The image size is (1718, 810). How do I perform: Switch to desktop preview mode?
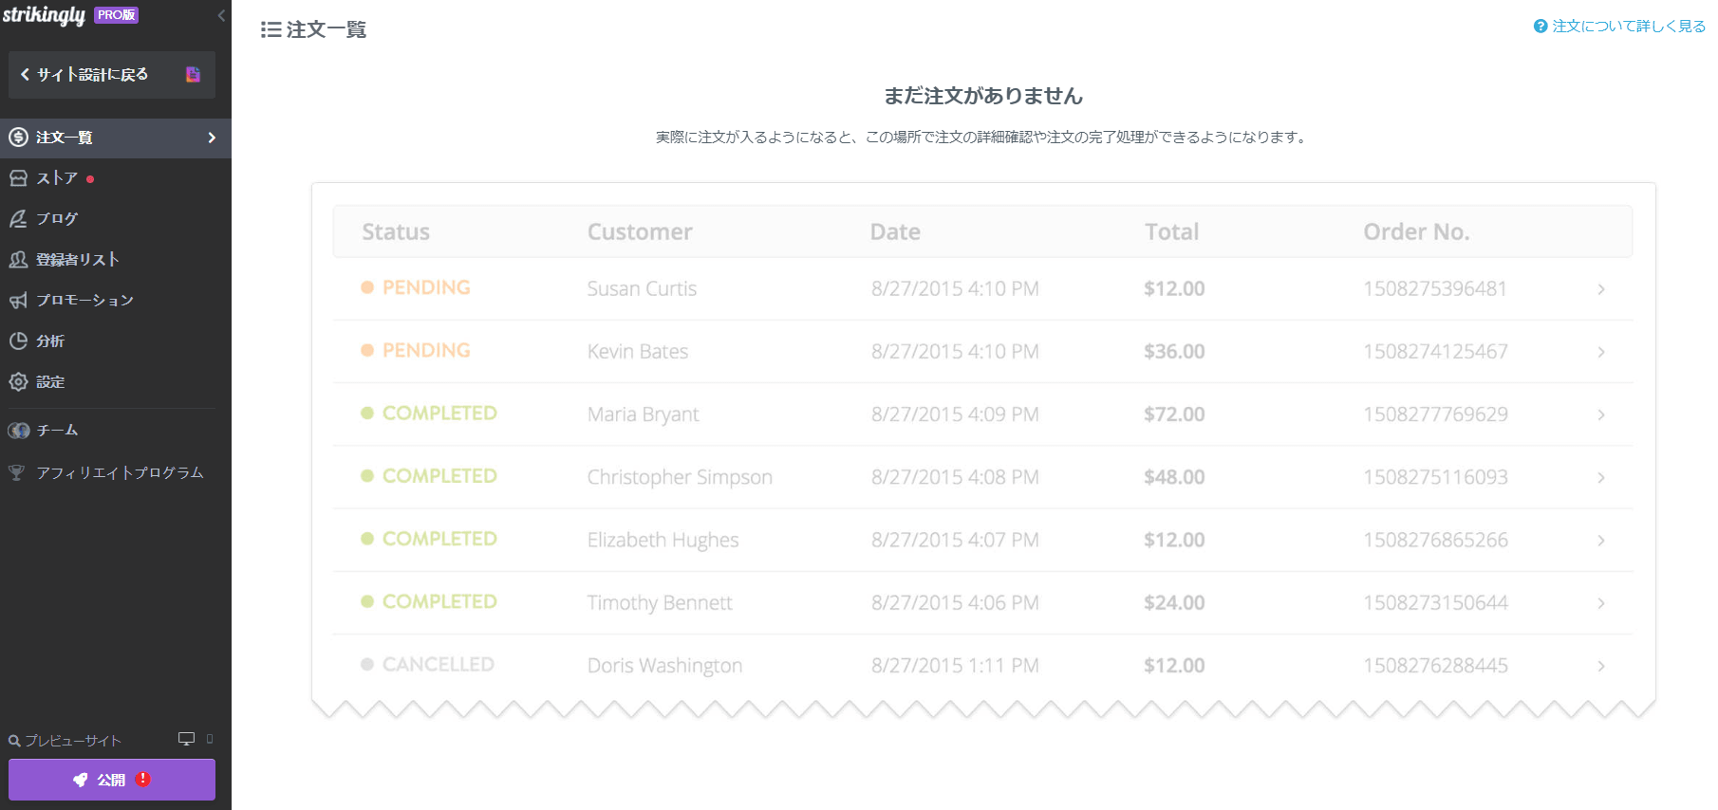(186, 739)
